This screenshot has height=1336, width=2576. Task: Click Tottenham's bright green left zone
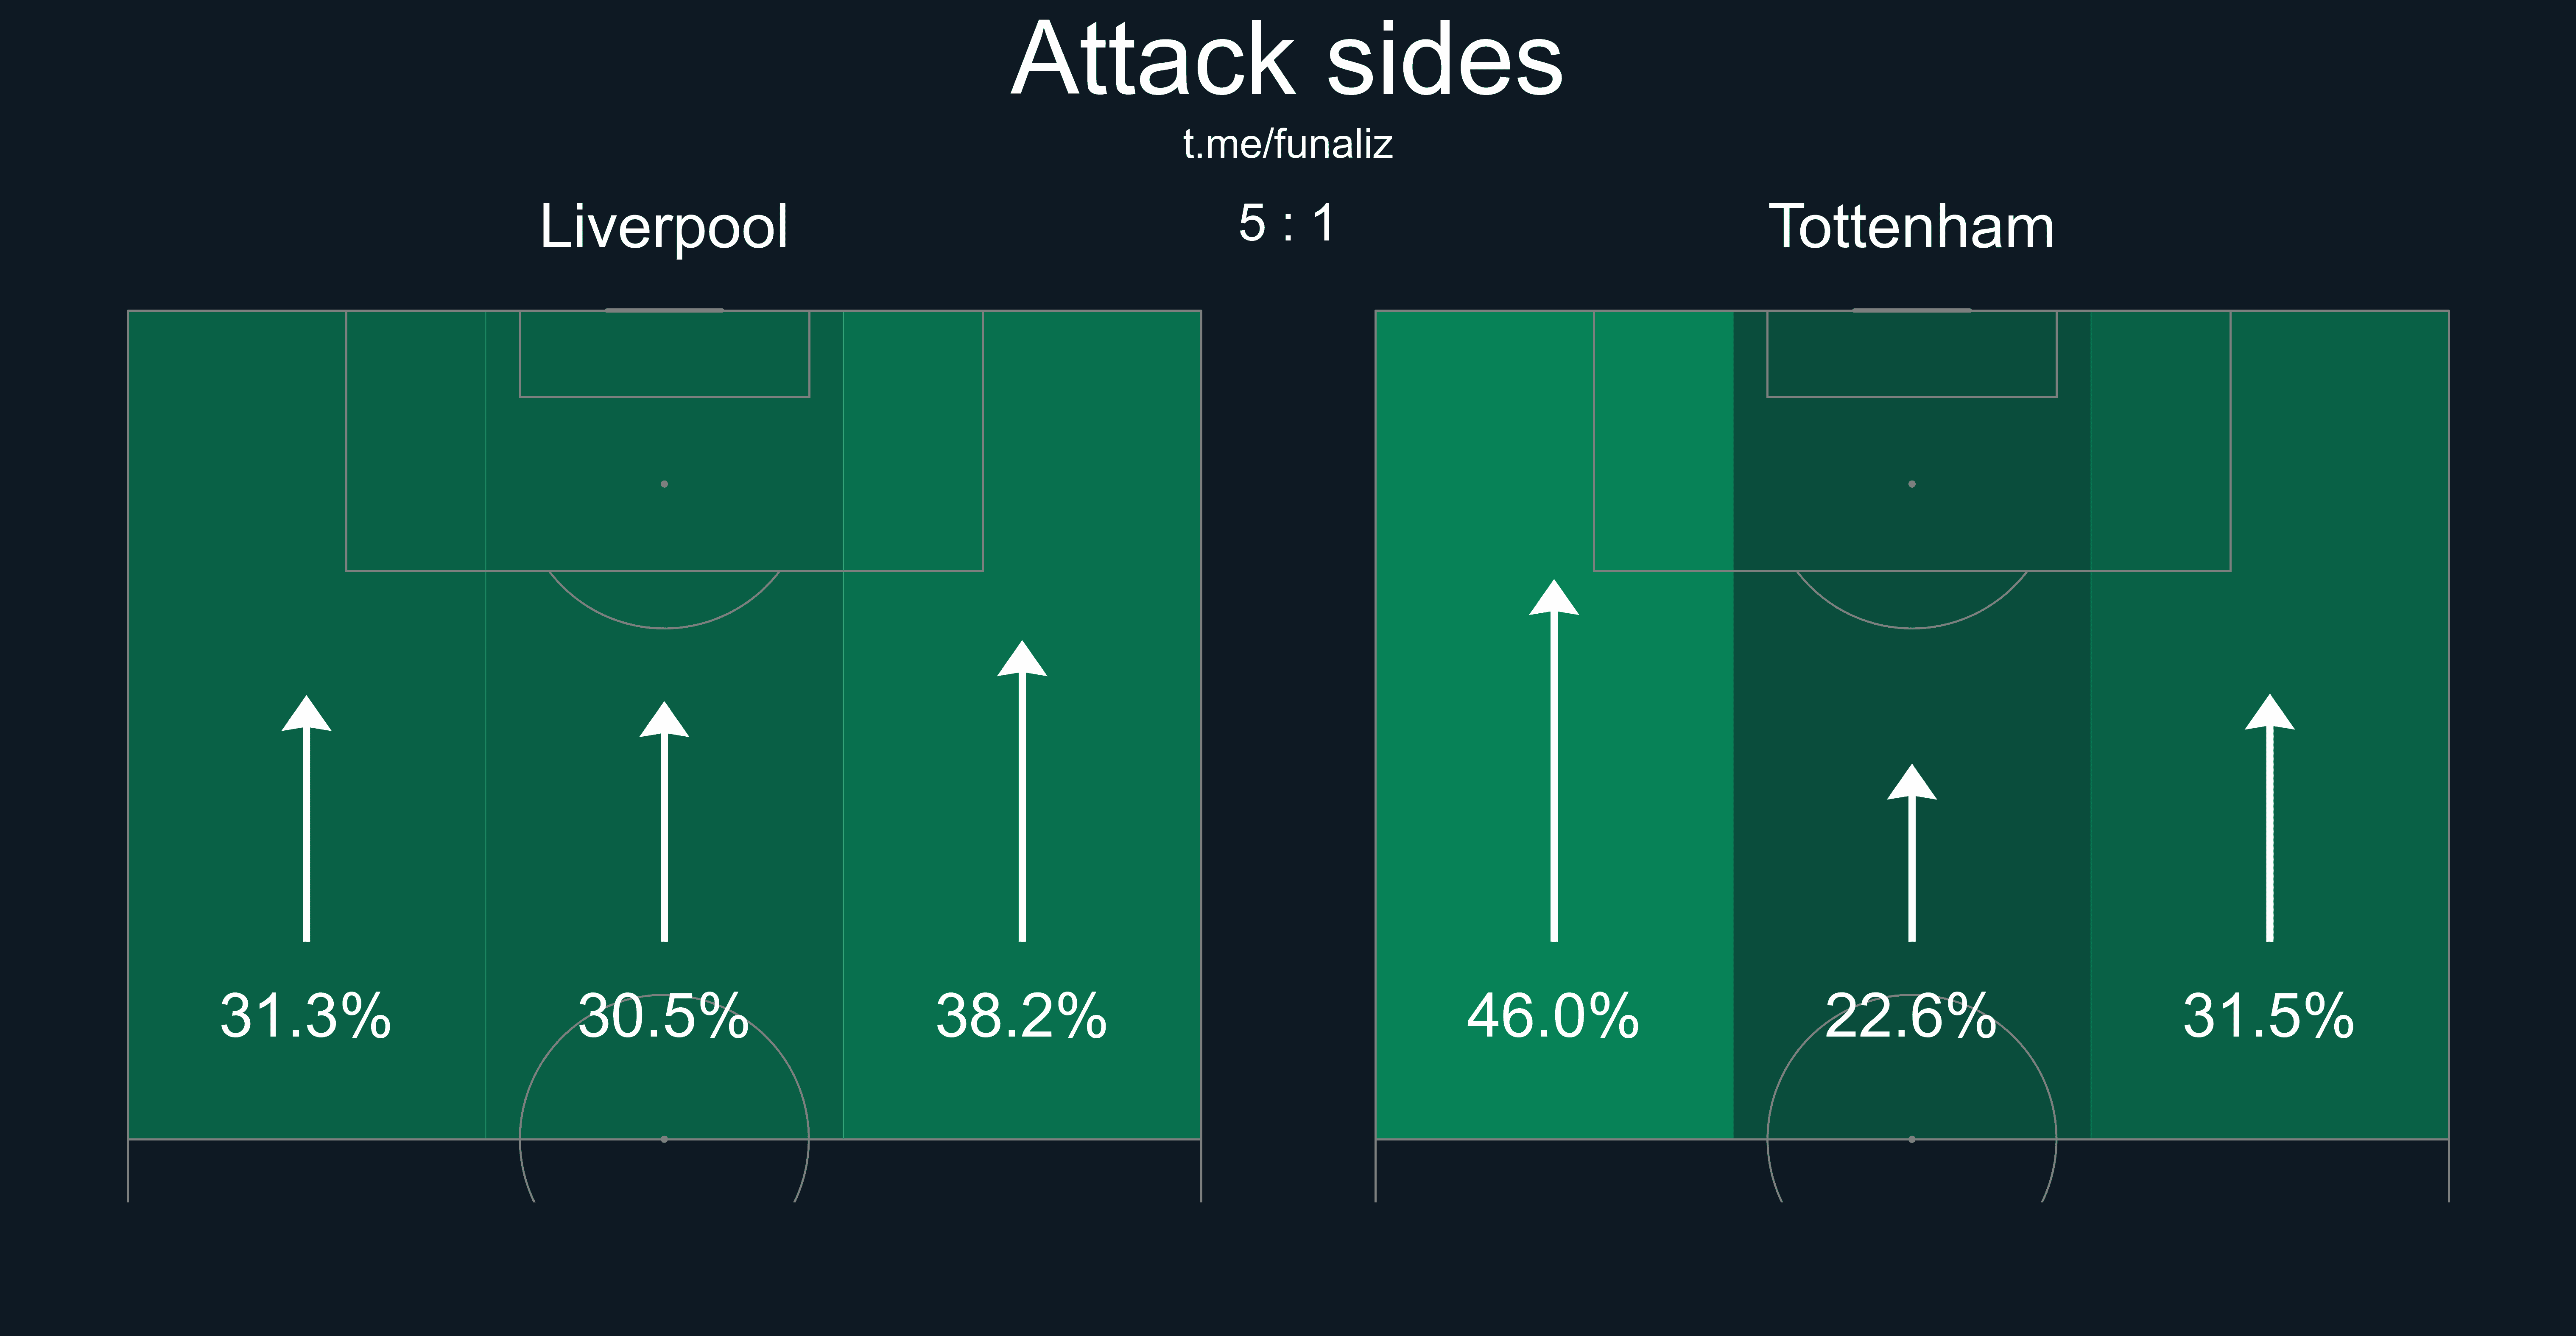tap(1554, 725)
